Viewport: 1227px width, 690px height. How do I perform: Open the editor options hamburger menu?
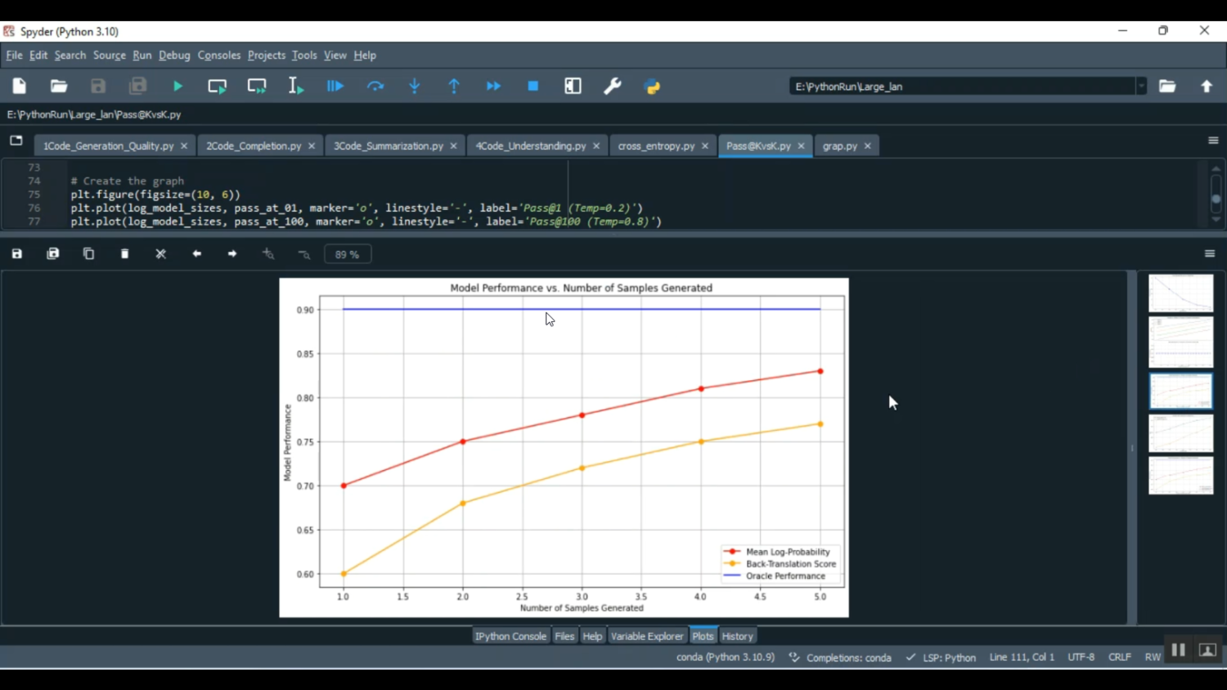[1213, 141]
